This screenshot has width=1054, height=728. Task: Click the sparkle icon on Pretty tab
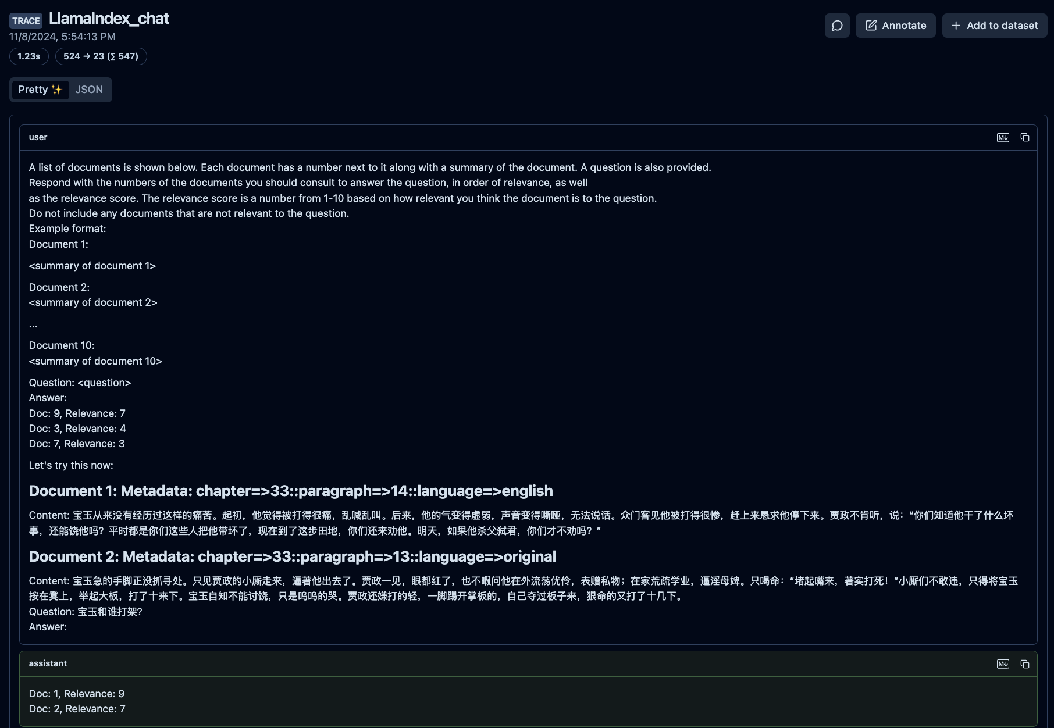coord(56,90)
